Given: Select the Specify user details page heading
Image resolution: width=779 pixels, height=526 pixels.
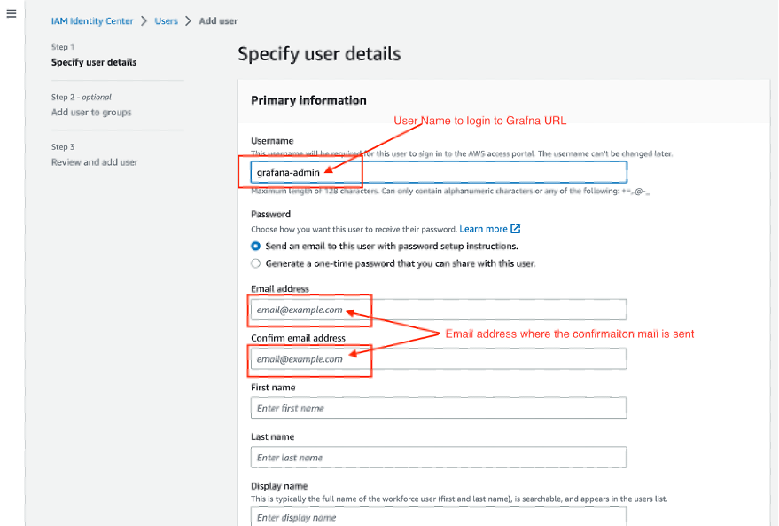Looking at the screenshot, I should [x=318, y=54].
